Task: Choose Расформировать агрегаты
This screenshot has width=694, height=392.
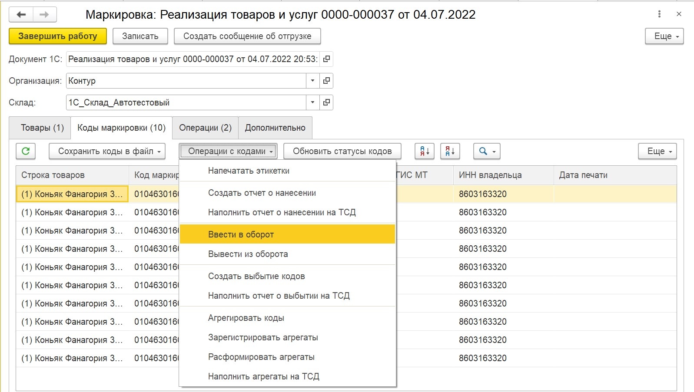Action: 287,357
